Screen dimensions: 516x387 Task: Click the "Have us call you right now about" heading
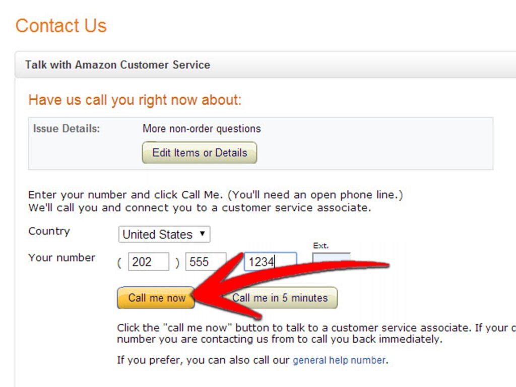point(135,100)
